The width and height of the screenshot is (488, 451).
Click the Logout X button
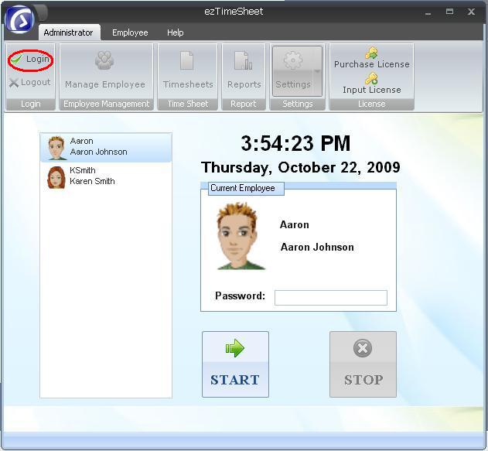click(x=30, y=83)
